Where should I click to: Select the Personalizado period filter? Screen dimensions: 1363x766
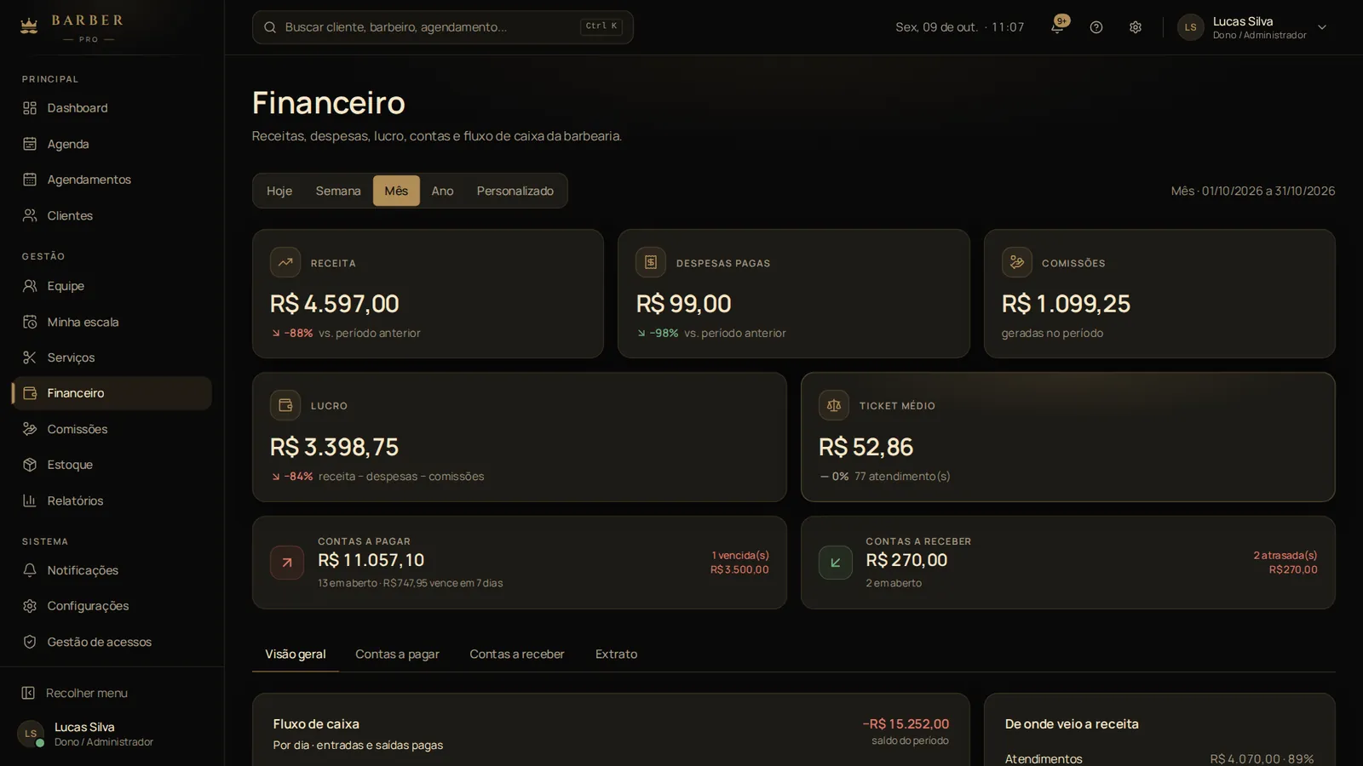[x=515, y=191]
